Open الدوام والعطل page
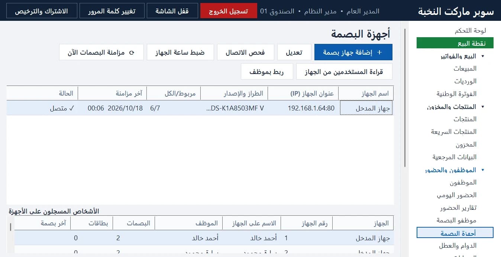Screen dimensions: 501x257 point(458,245)
